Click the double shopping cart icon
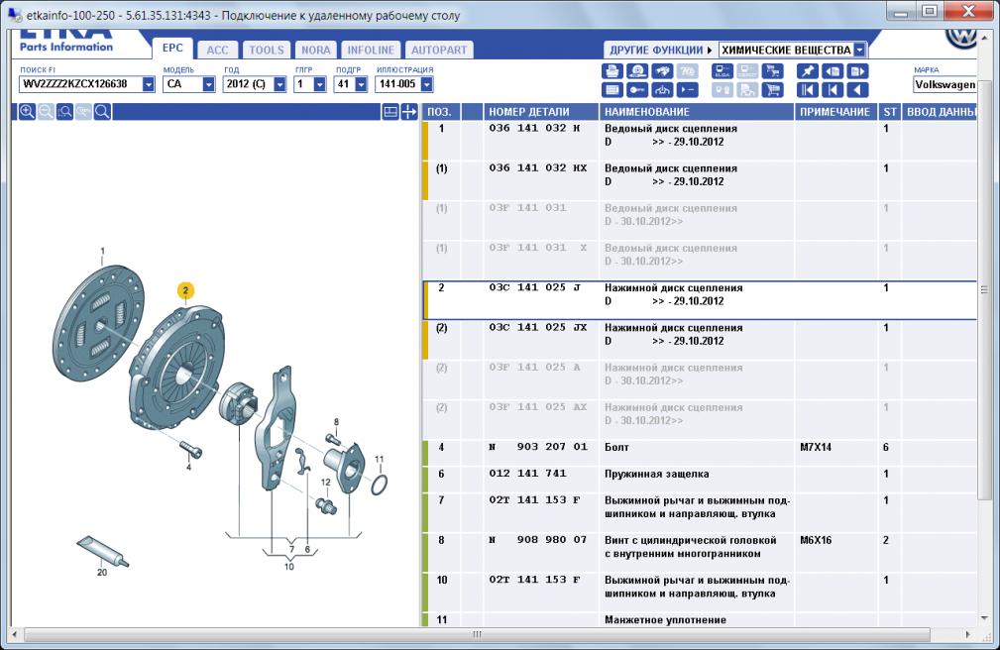1000x650 pixels. pos(772,71)
